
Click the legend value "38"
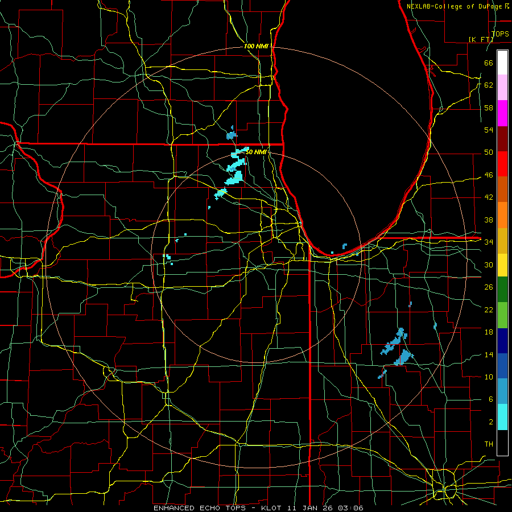coord(489,220)
